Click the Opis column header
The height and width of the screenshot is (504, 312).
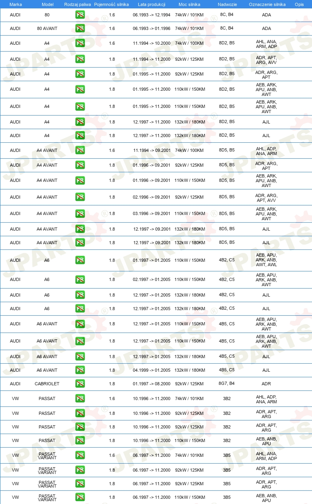pyautogui.click(x=299, y=4)
